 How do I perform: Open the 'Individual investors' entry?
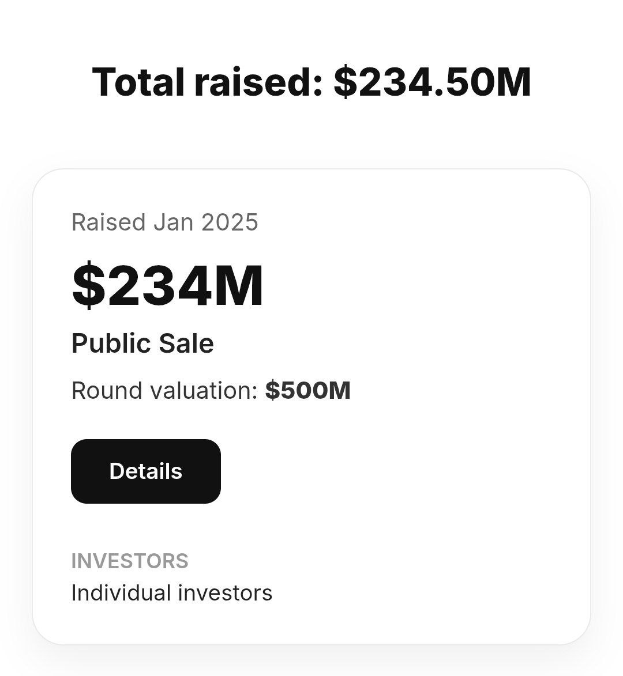[172, 593]
